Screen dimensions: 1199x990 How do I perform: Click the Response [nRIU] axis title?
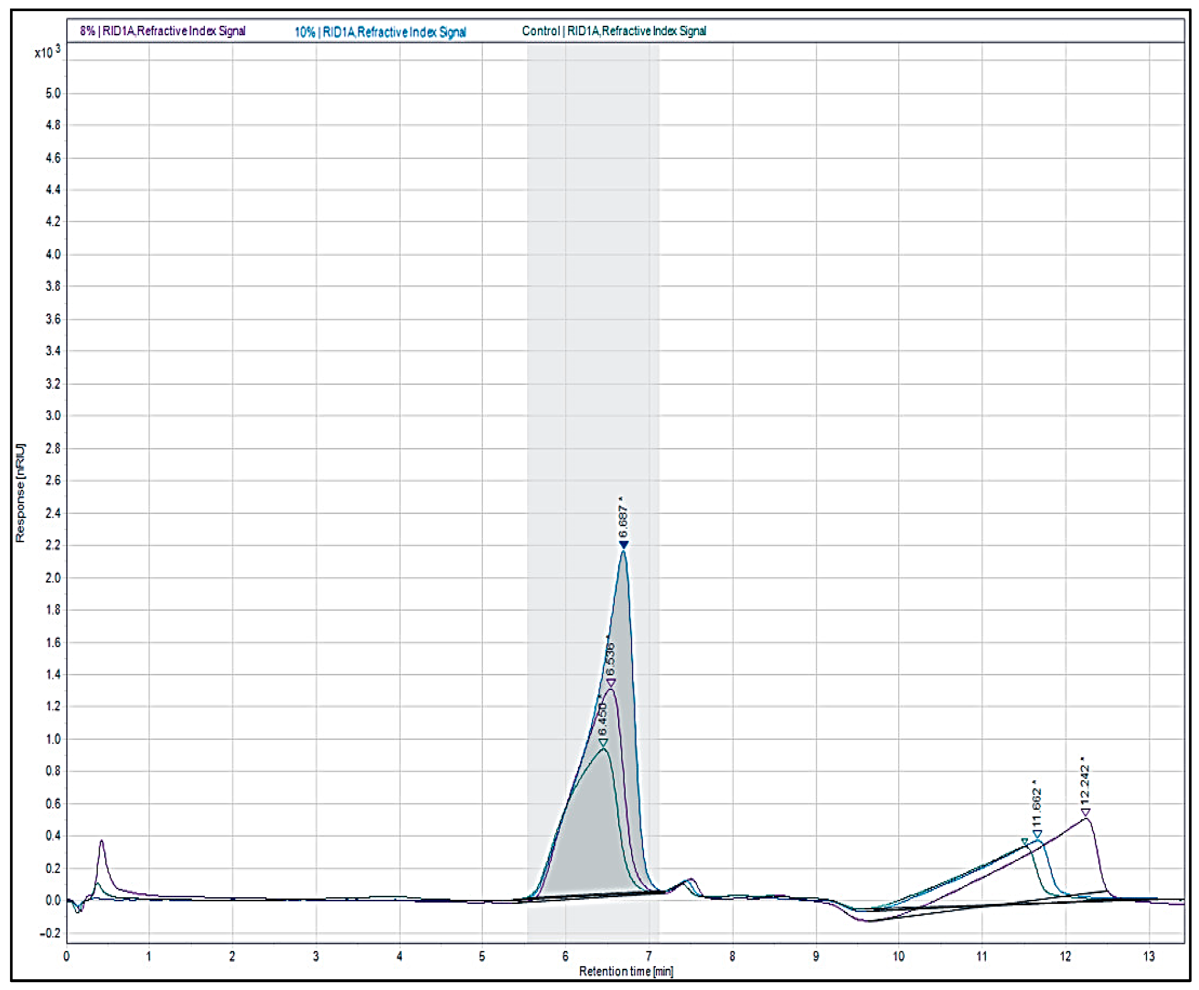(x=20, y=493)
